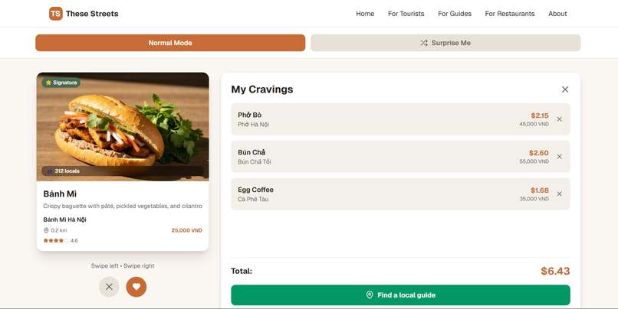The height and width of the screenshot is (309, 618).
Task: Remove Egg Coffee from cravings
Action: pos(559,194)
